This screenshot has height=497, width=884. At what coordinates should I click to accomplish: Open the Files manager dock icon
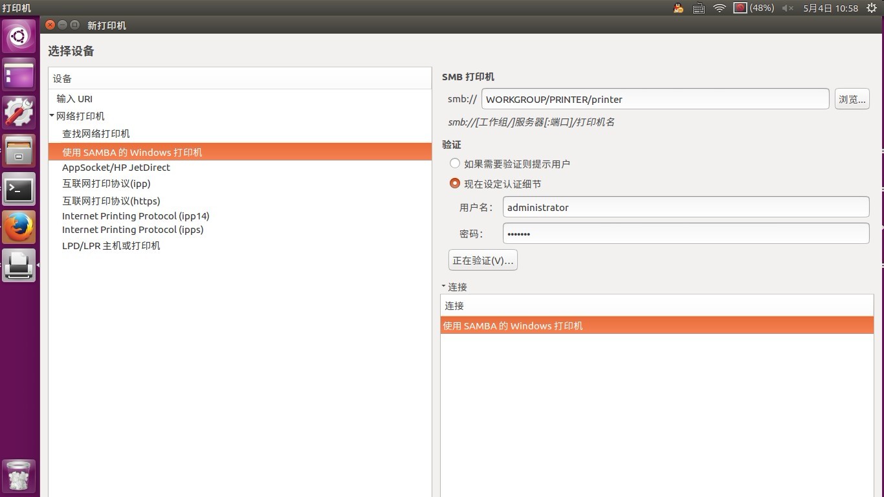[x=19, y=151]
